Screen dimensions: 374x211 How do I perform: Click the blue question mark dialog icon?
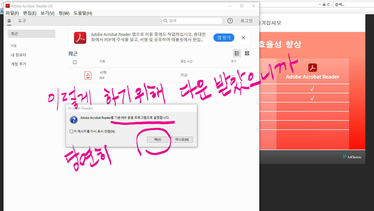click(74, 120)
